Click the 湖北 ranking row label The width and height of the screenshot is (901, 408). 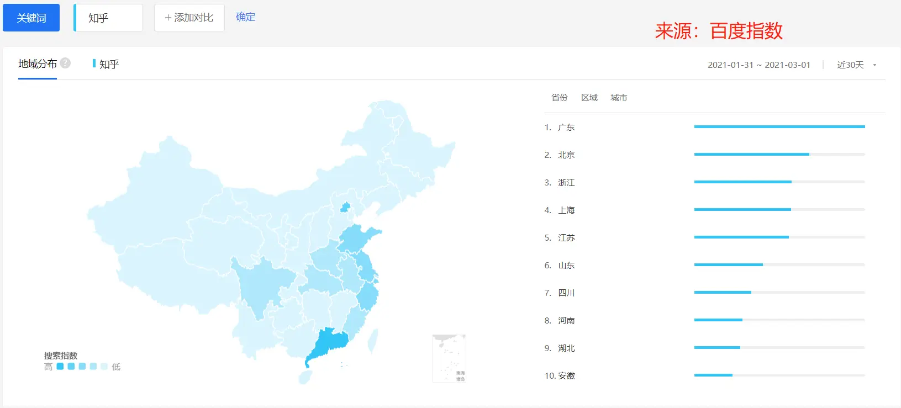click(566, 348)
